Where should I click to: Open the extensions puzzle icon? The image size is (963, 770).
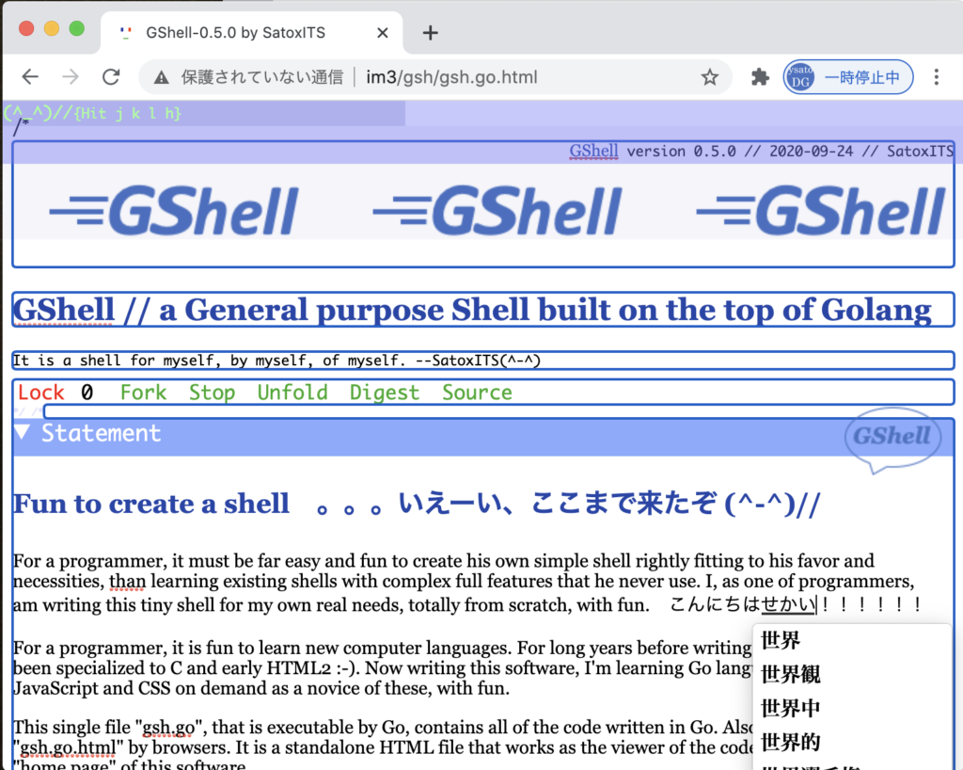click(760, 77)
